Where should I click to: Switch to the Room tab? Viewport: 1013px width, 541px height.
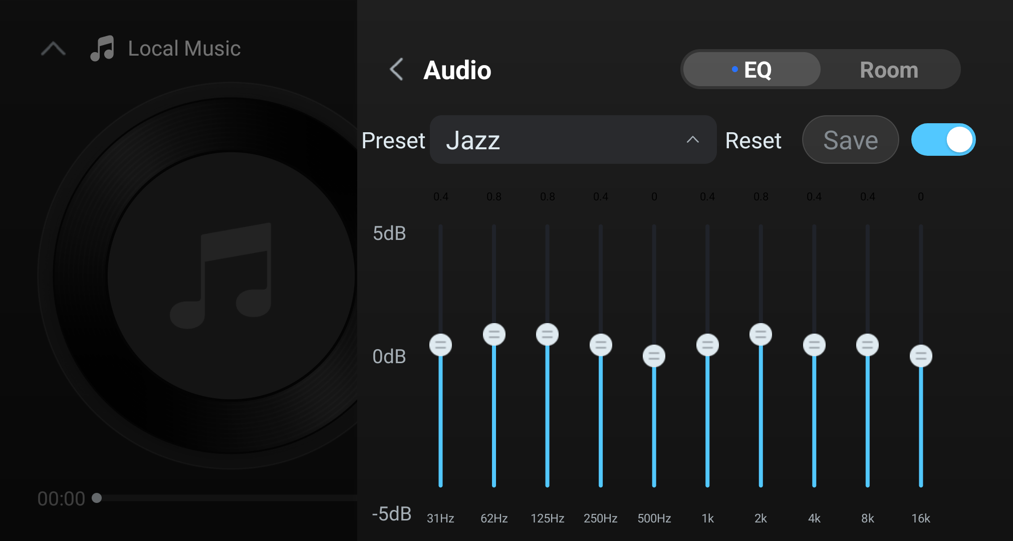click(x=889, y=69)
